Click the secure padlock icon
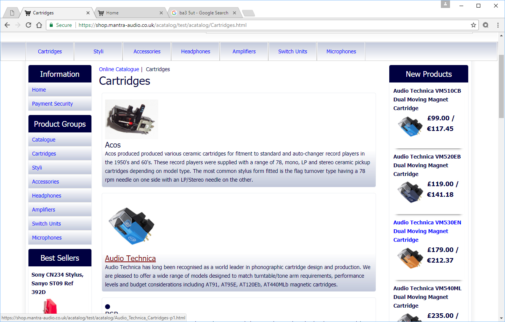Viewport: 505px width, 322px height. pos(51,25)
